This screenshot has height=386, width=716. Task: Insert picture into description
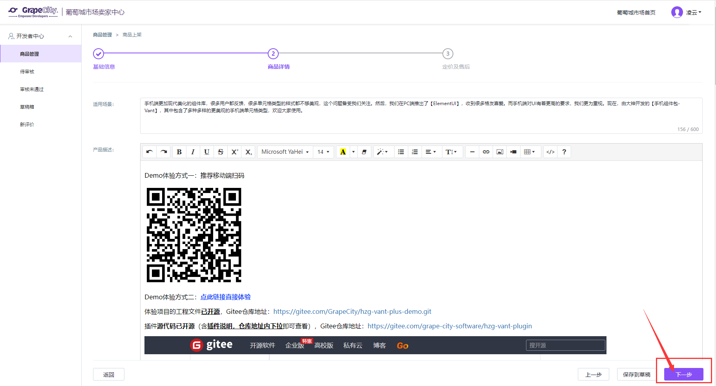500,152
